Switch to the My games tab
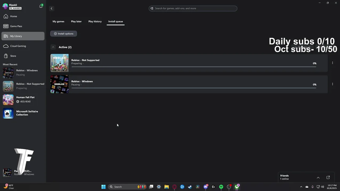Viewport: 340px width, 191px height. [58, 21]
